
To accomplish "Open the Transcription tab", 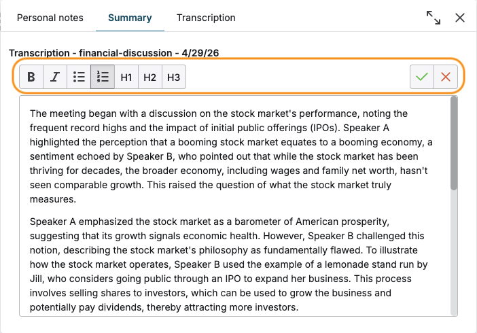I will 206,18.
